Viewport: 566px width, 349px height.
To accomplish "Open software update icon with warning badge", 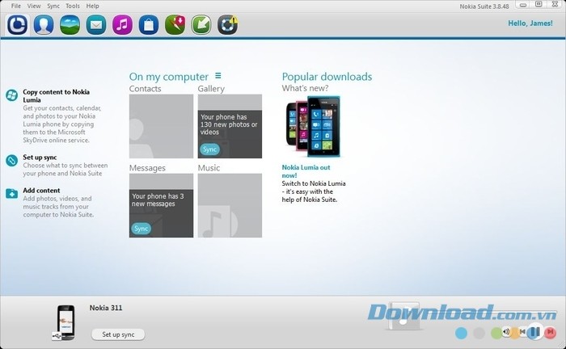I will coord(228,25).
